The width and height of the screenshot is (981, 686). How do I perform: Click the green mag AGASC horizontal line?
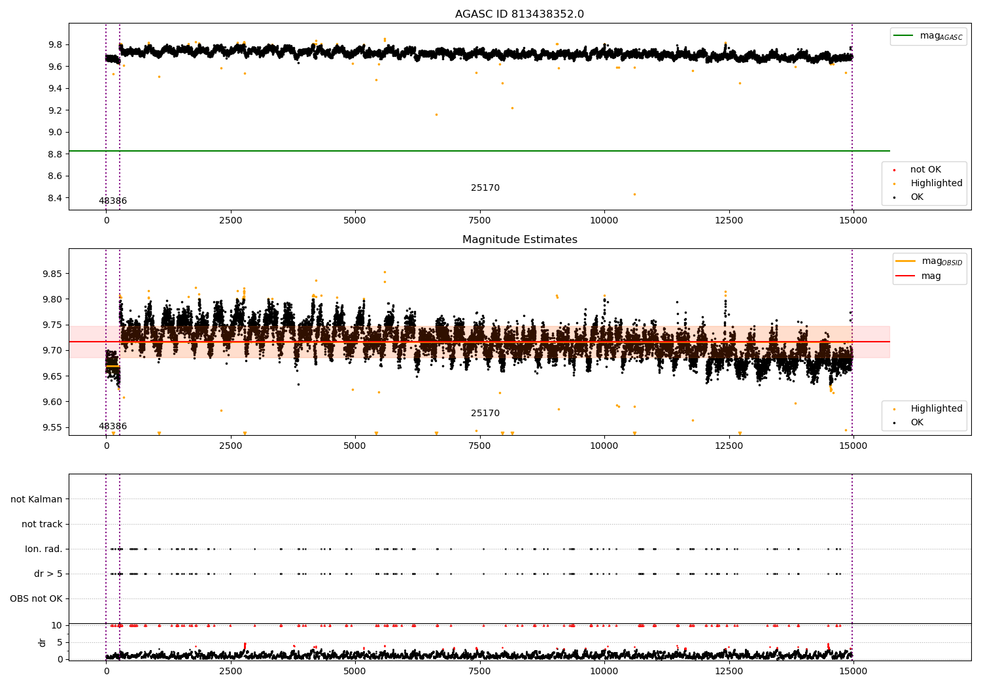[479, 151]
